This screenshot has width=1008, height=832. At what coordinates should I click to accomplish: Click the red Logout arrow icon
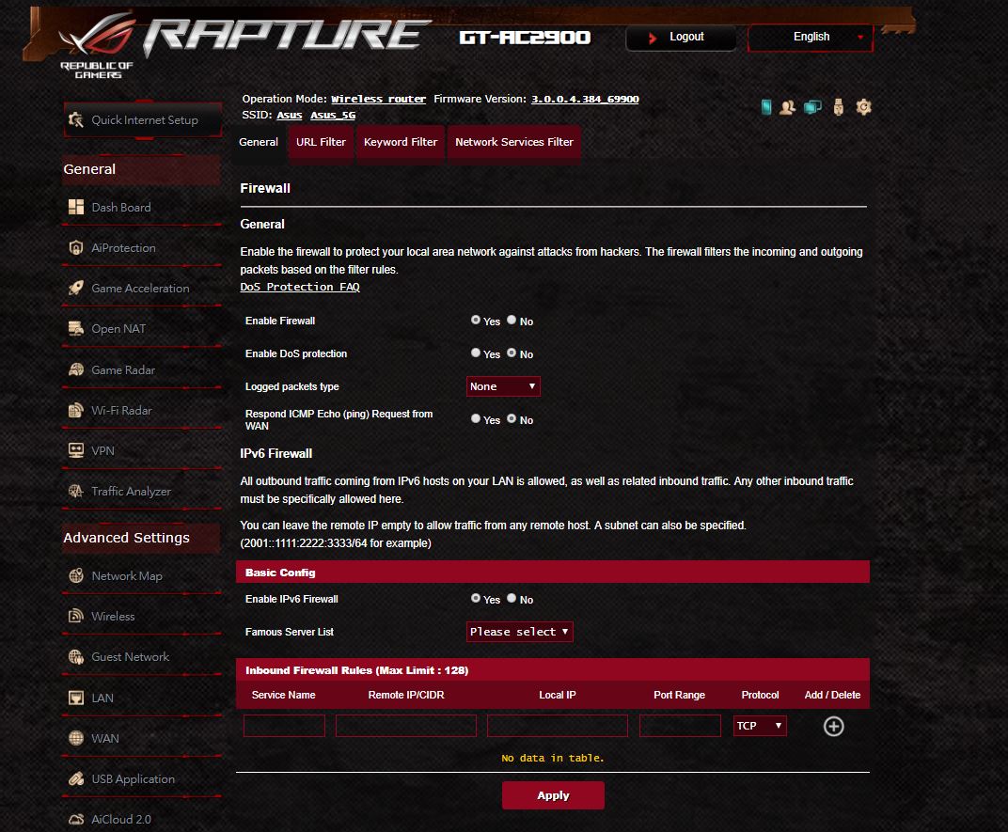pyautogui.click(x=653, y=38)
